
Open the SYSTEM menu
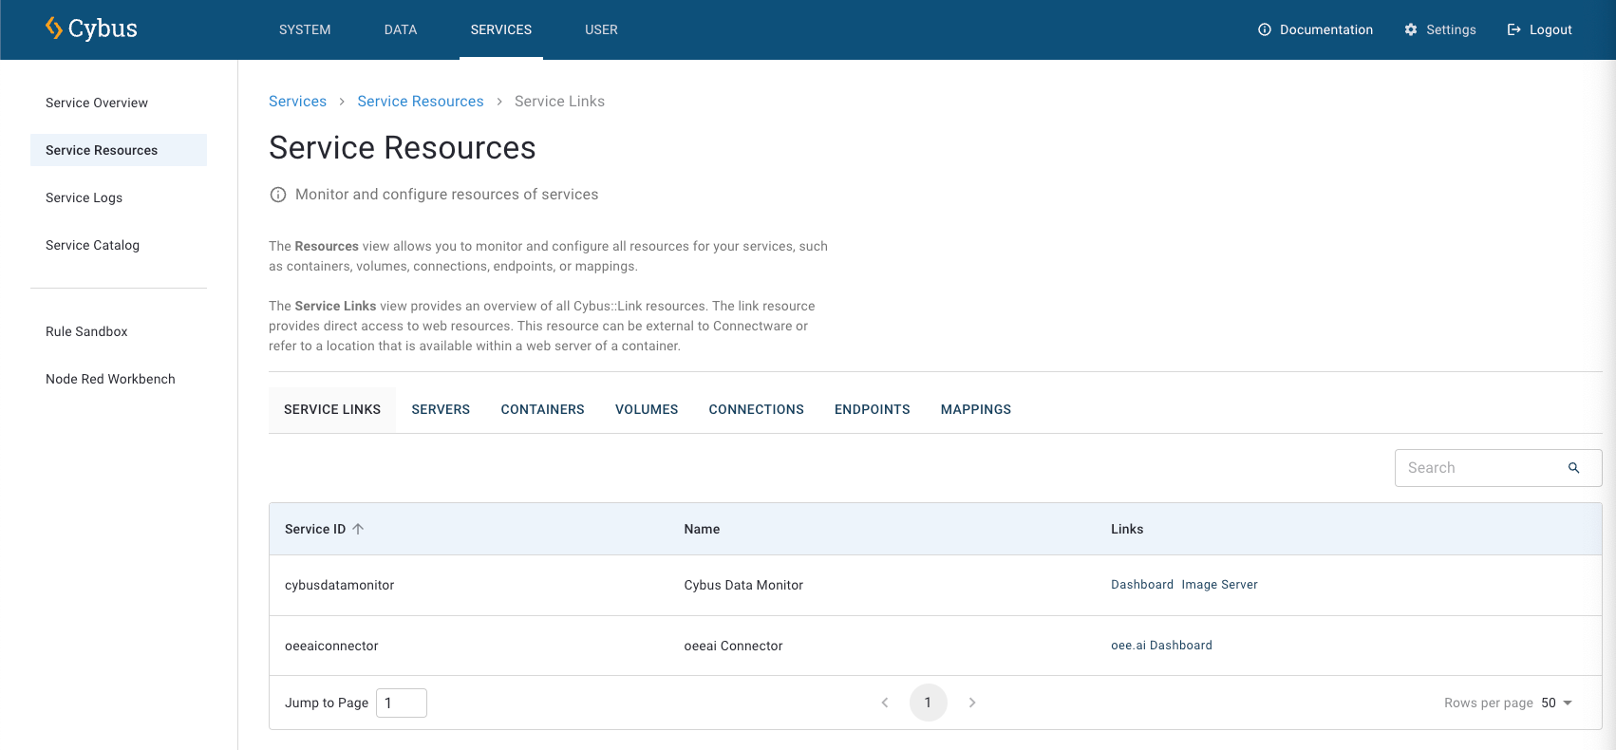[x=305, y=29]
